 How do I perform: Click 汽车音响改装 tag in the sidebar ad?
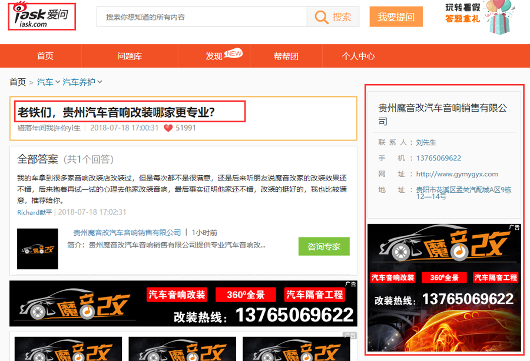click(392, 278)
